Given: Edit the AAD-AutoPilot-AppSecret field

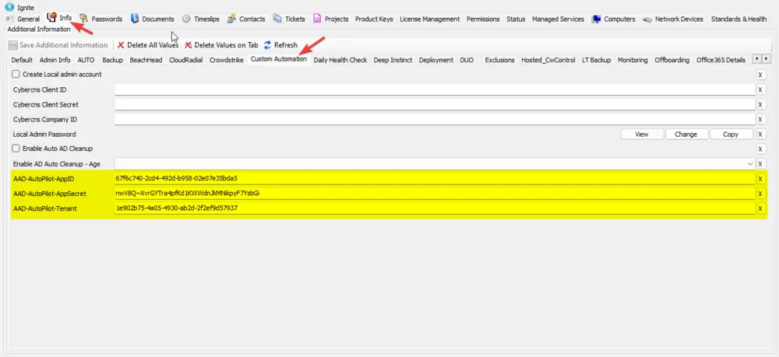Looking at the screenshot, I should pyautogui.click(x=435, y=194).
